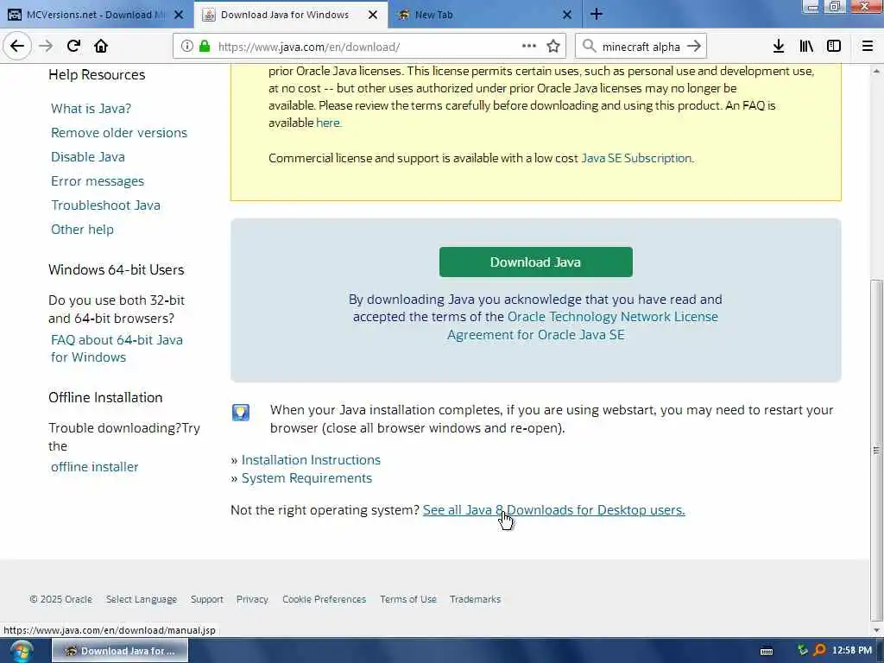Click the scrollbar up arrow
The height and width of the screenshot is (663, 884).
876,71
